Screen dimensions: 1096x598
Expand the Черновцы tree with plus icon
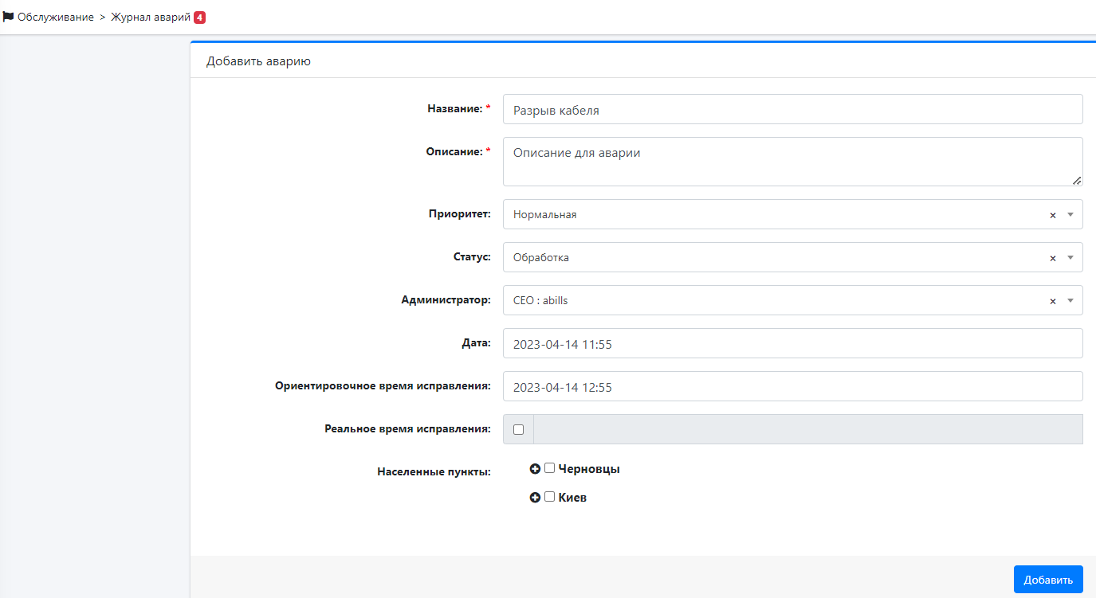coord(535,469)
